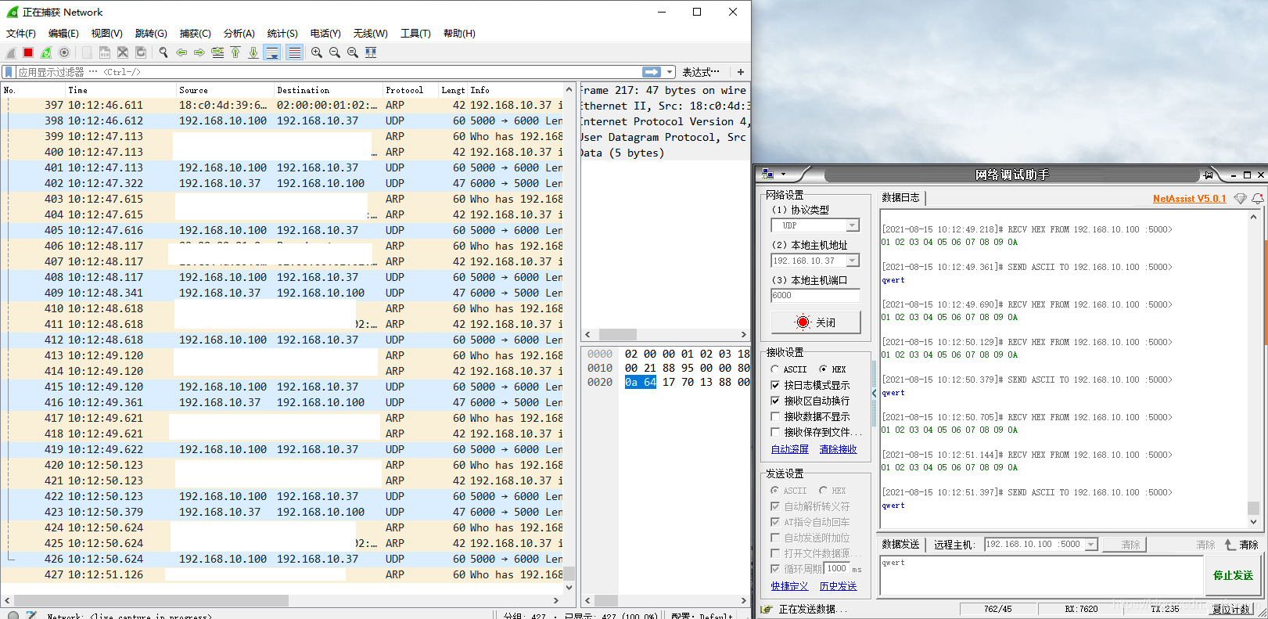The height and width of the screenshot is (619, 1268).
Task: Click the resize columns icon
Action: [x=371, y=52]
